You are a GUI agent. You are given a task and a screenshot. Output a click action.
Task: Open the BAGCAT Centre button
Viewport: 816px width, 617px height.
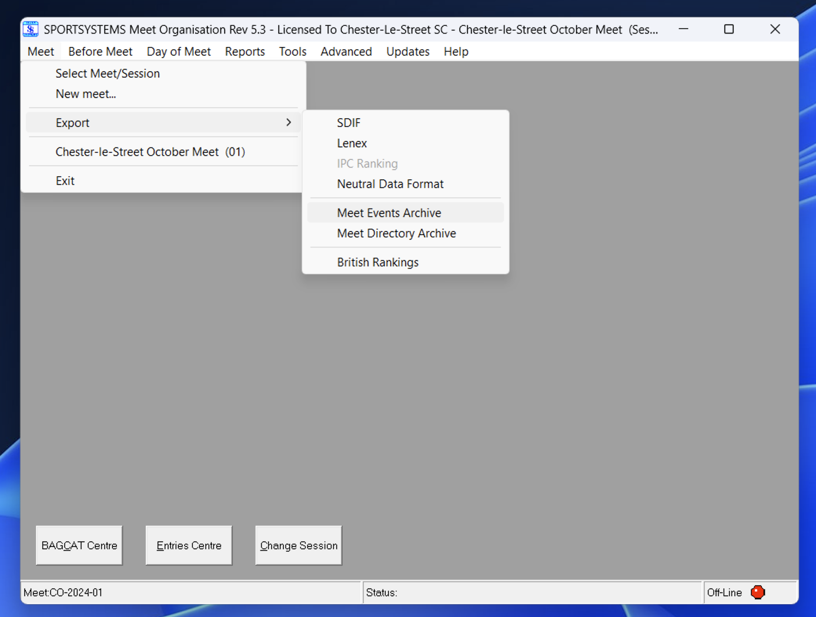pyautogui.click(x=79, y=545)
